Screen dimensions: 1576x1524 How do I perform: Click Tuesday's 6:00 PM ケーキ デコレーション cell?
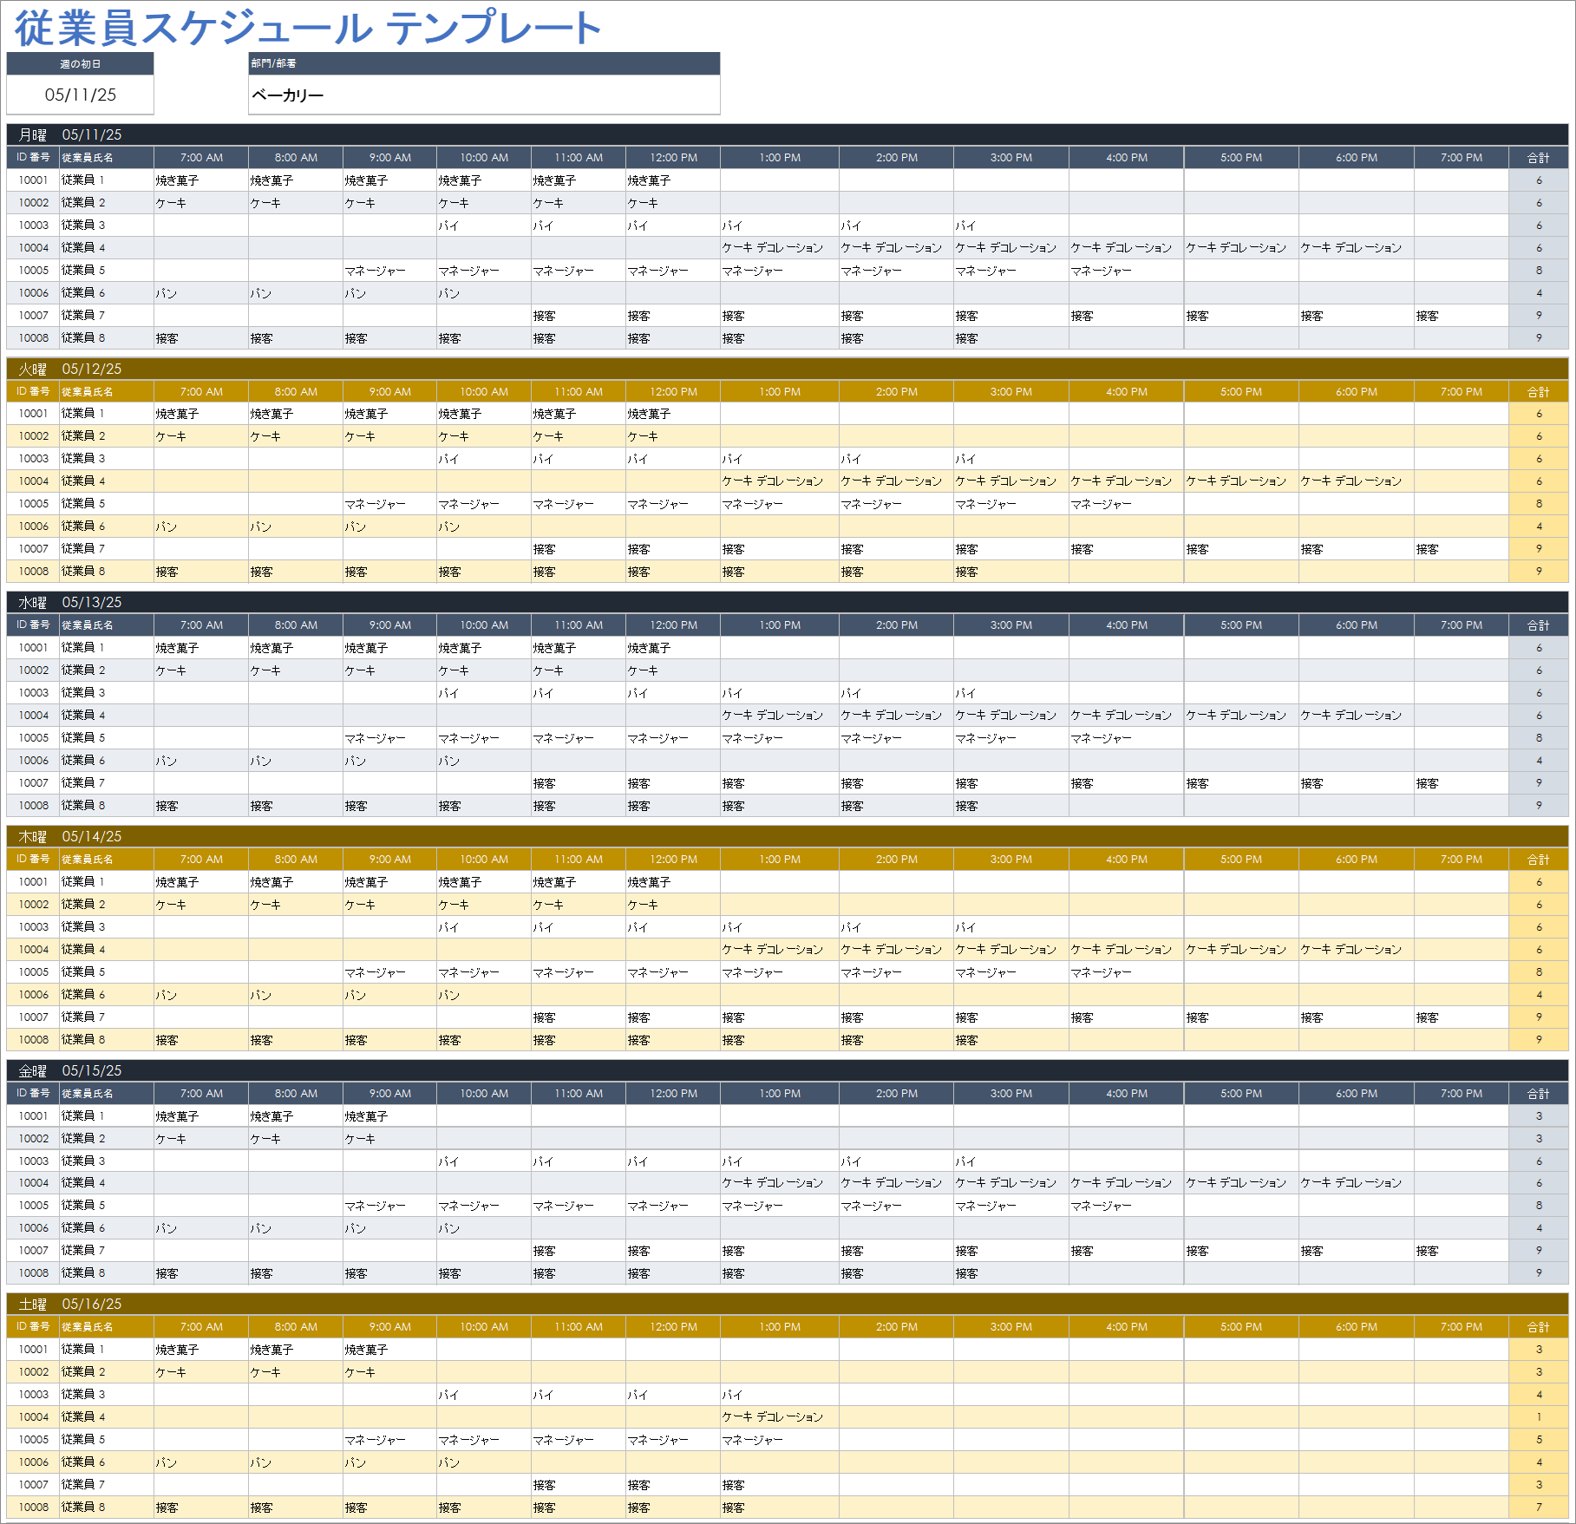click(1355, 481)
